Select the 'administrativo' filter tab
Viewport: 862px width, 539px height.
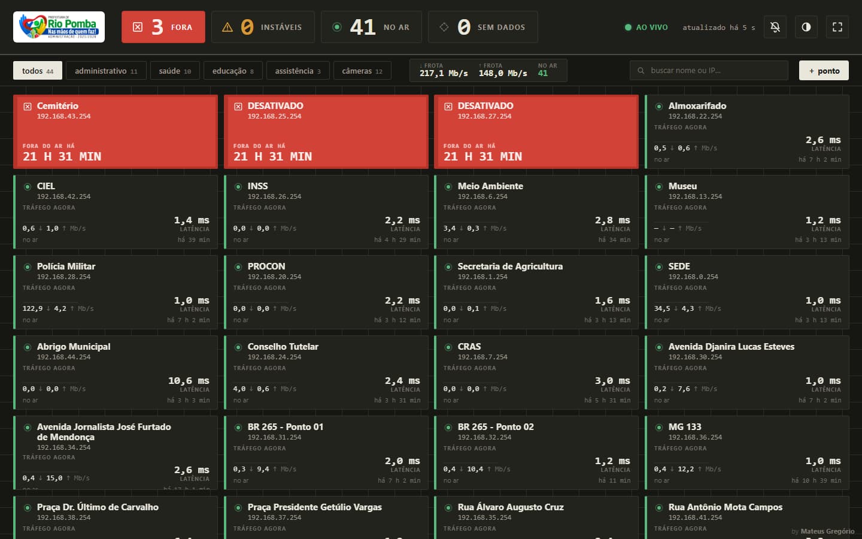pyautogui.click(x=106, y=71)
